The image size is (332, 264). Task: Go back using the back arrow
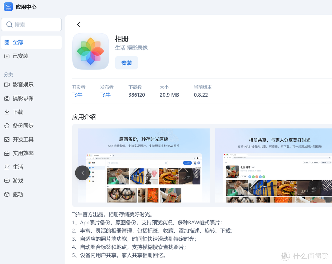(78, 24)
